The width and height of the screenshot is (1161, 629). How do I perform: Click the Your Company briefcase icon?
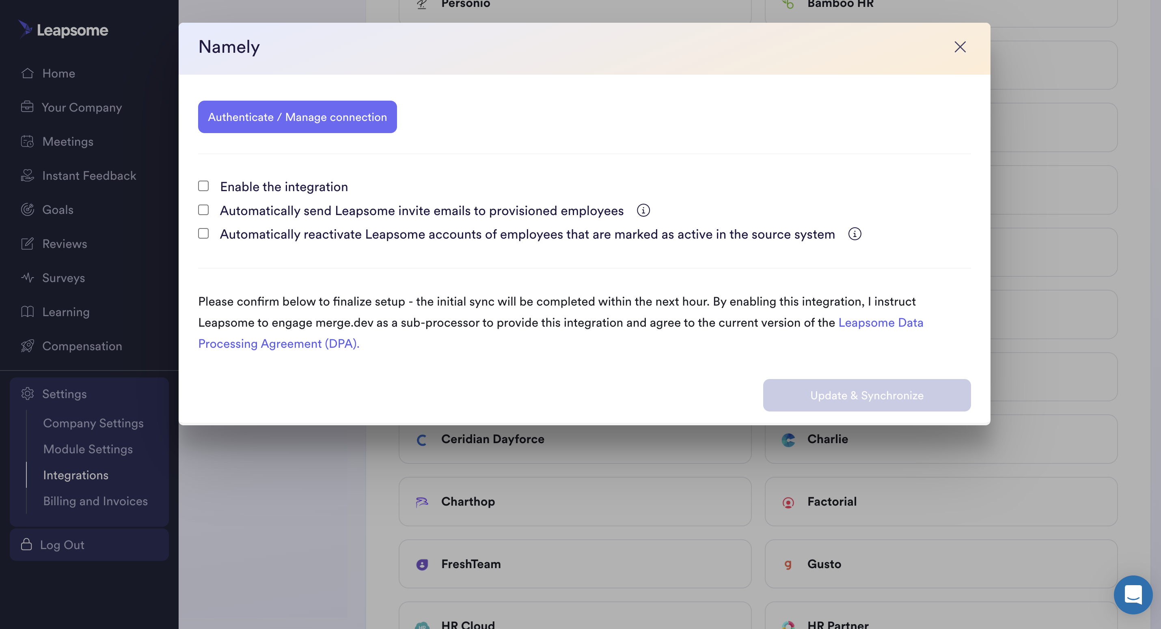coord(27,107)
